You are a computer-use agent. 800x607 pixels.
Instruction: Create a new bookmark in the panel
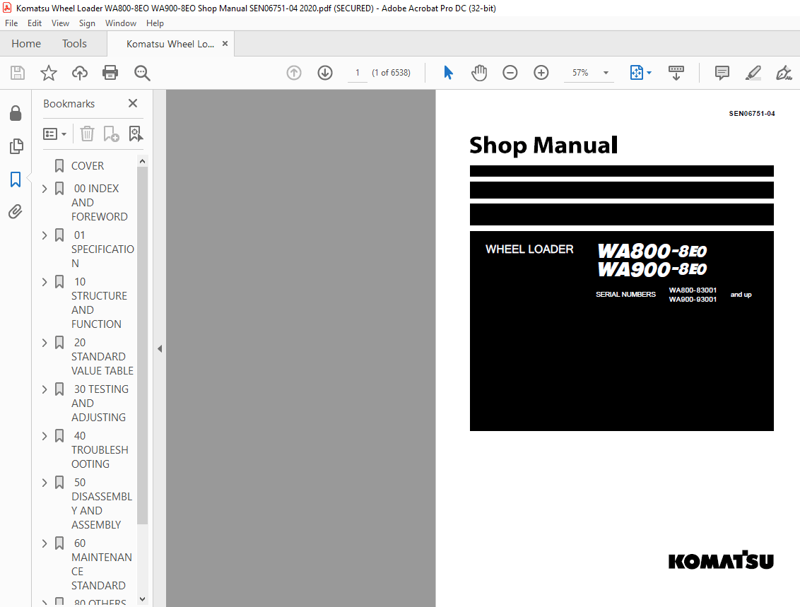click(x=110, y=134)
